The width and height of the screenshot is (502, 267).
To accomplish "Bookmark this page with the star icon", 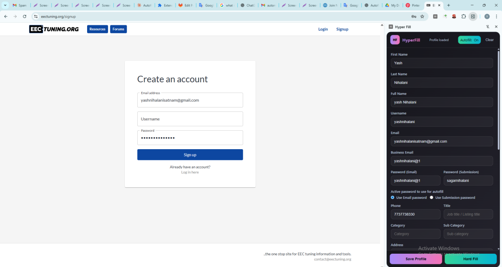I will [422, 16].
